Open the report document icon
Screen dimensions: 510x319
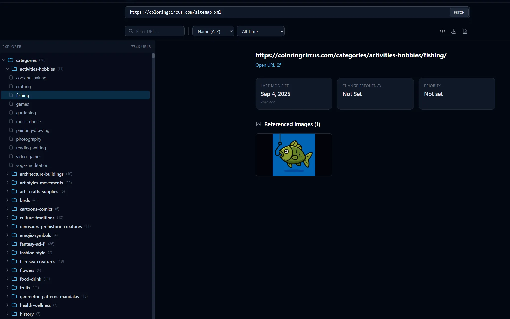pos(465,31)
